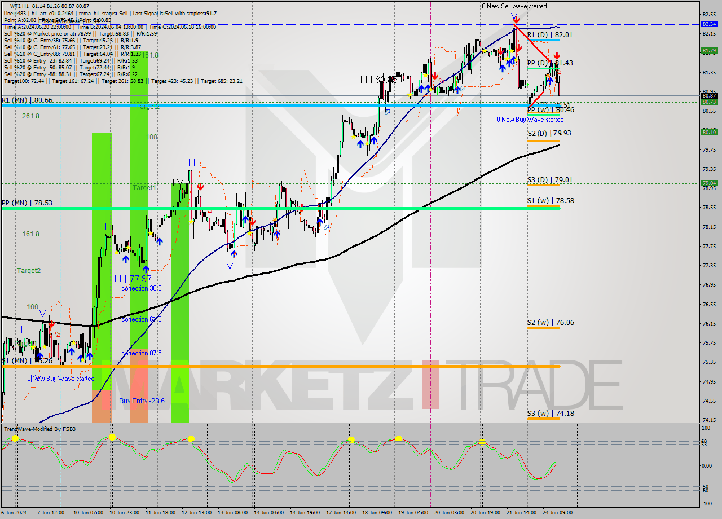Screen dimensions: 722x519
Task: Select the 'PP (MN) | 78.53' label
Action: (27, 202)
